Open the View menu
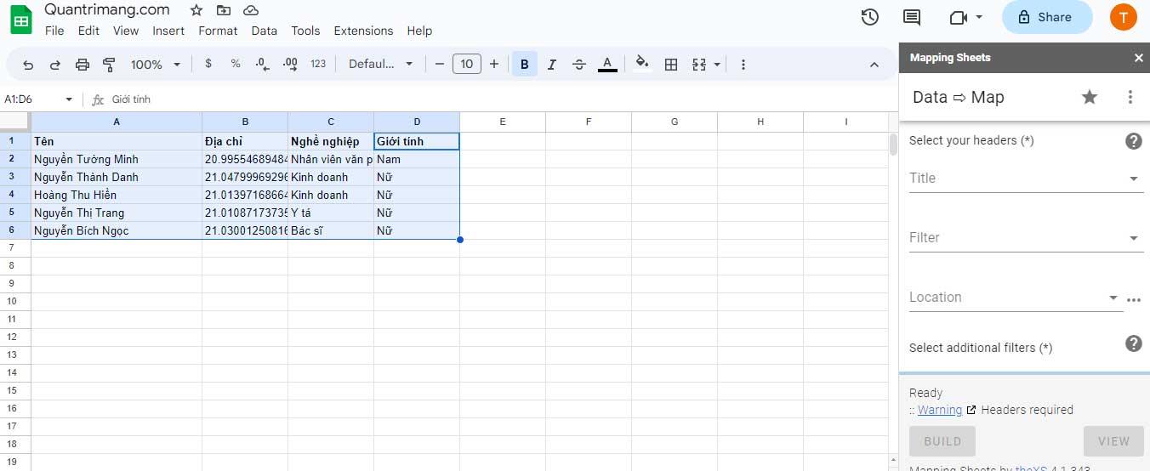Image resolution: width=1150 pixels, height=471 pixels. pos(126,31)
